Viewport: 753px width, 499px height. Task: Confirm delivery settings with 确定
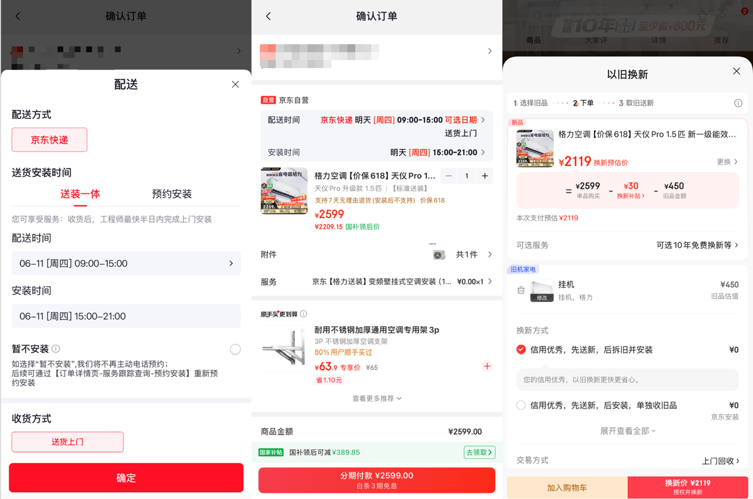pyautogui.click(x=126, y=478)
